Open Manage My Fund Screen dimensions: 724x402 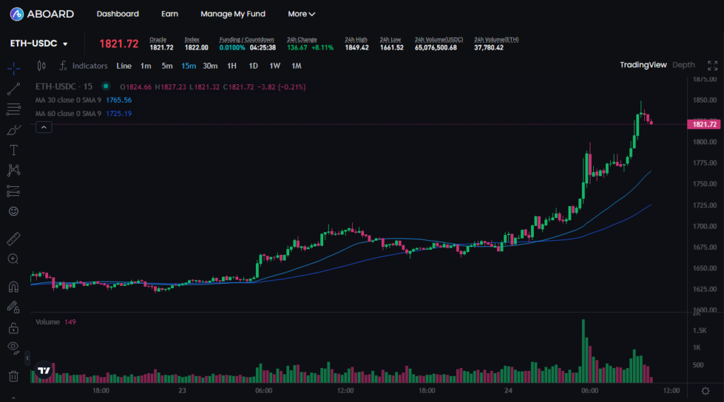tap(233, 14)
